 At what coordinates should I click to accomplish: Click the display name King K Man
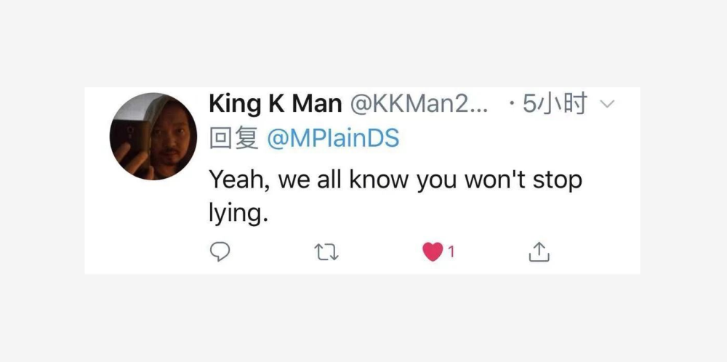pyautogui.click(x=275, y=105)
